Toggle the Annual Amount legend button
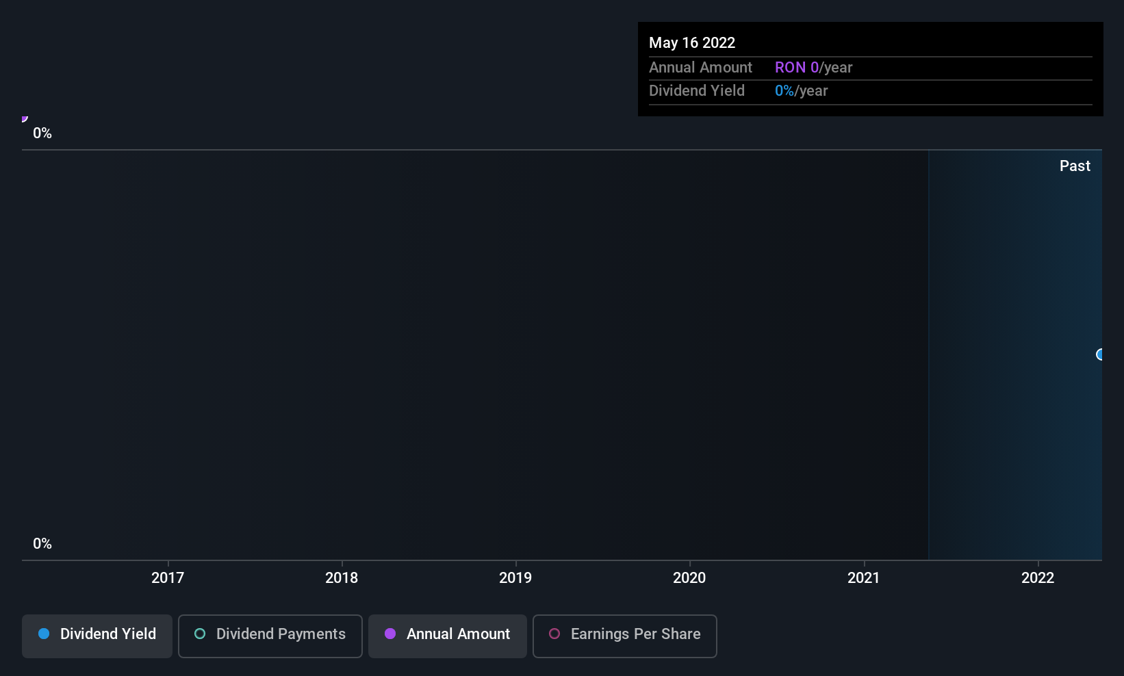Screen dimensions: 1124x676 tap(447, 636)
